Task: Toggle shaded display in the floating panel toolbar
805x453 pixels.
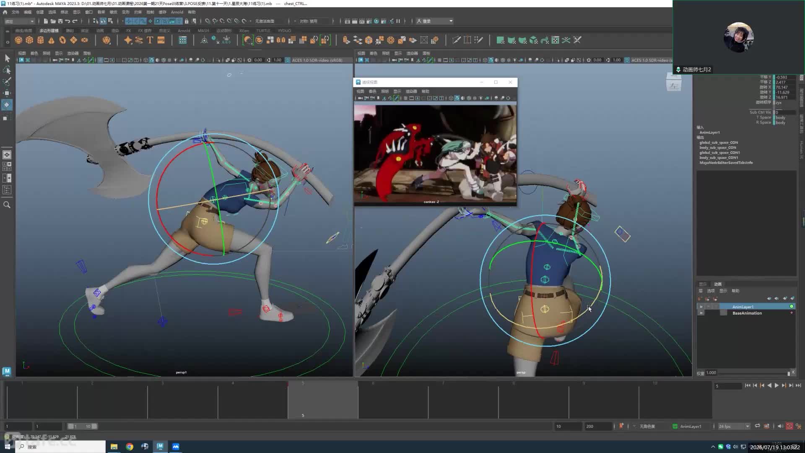Action: coord(457,98)
